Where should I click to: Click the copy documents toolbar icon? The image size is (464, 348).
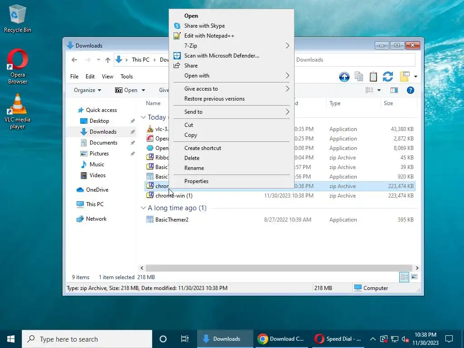coord(359,77)
